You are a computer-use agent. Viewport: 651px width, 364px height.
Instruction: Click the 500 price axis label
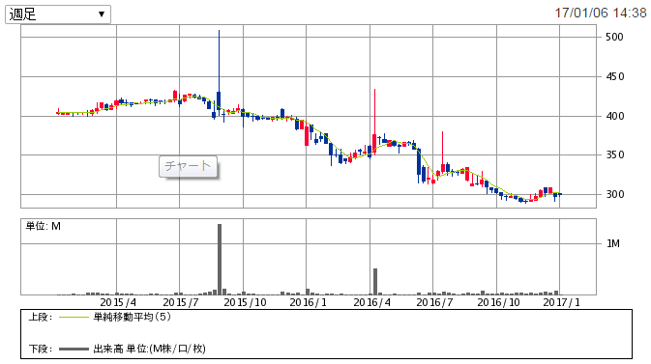click(614, 38)
